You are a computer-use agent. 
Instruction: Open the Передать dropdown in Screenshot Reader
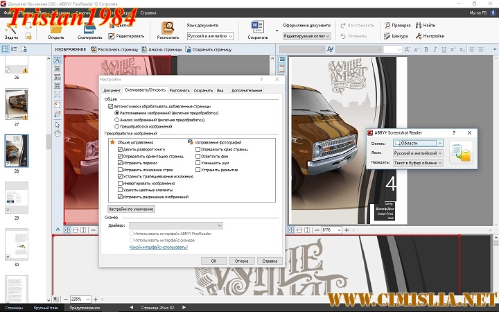[x=417, y=163]
